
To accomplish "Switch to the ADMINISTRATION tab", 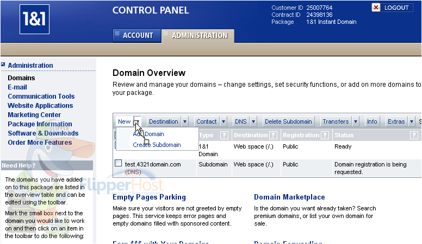I will click(199, 35).
